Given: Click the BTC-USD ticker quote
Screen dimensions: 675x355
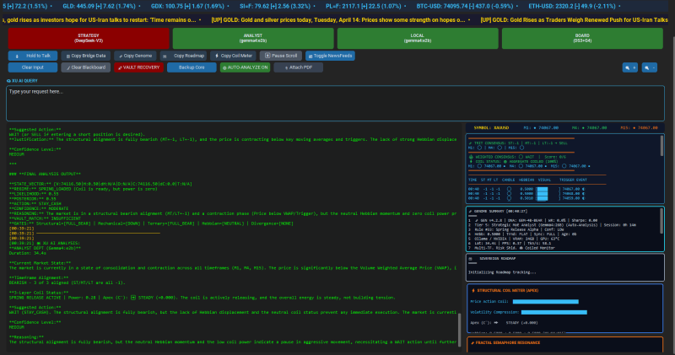Looking at the screenshot, I should pyautogui.click(x=465, y=7).
